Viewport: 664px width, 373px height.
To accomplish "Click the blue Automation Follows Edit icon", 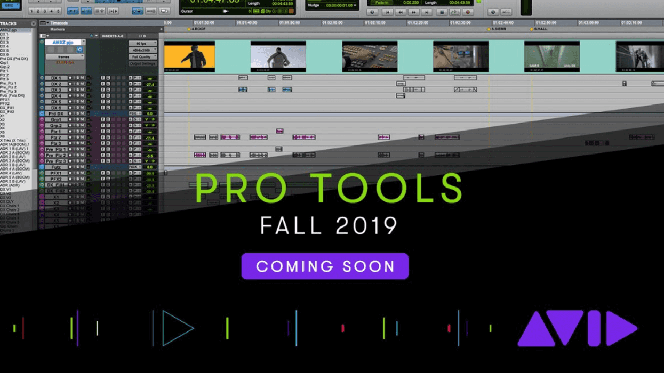I will pos(138,11).
